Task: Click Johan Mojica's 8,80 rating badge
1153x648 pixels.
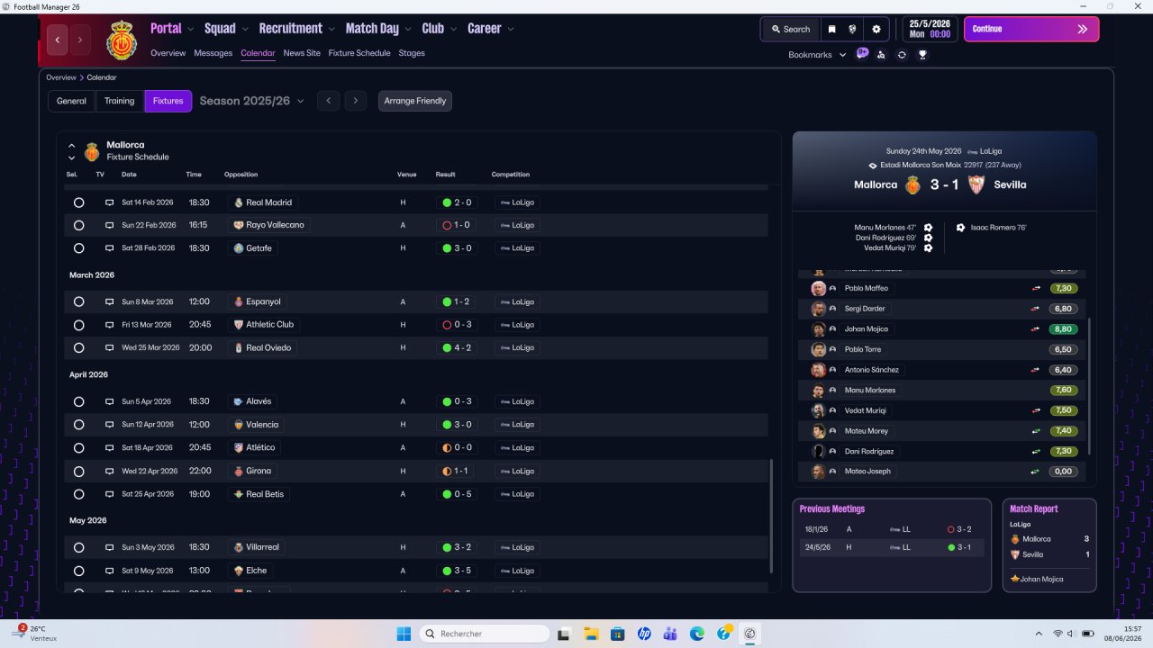Action: pos(1064,329)
